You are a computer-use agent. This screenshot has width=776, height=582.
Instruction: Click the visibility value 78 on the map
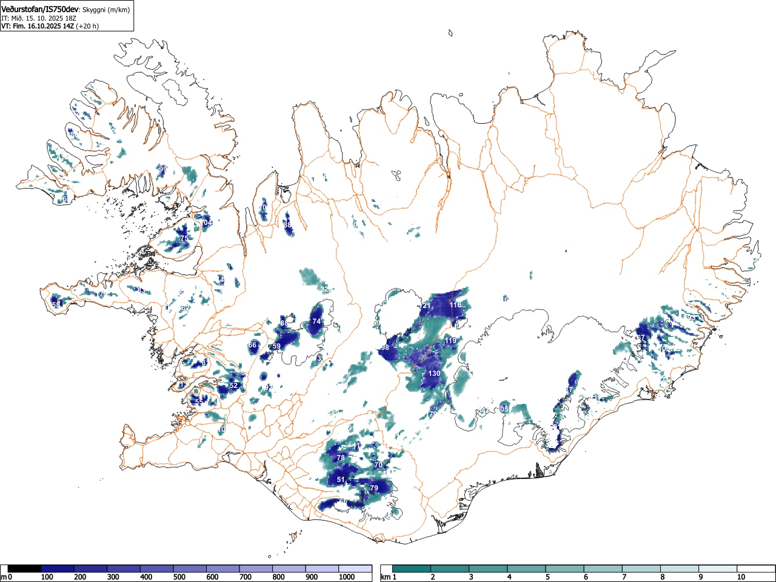click(x=341, y=458)
